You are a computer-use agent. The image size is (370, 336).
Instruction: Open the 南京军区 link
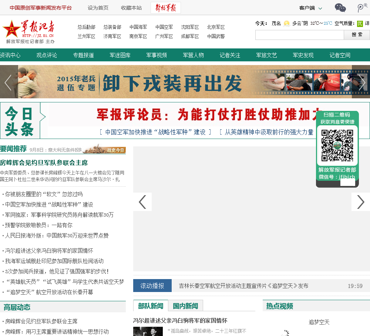pyautogui.click(x=138, y=36)
